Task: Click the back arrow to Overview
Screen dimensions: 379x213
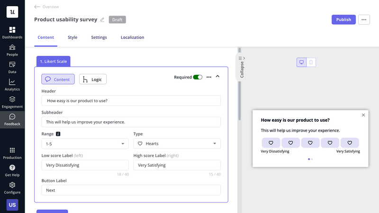Action: 37,7
